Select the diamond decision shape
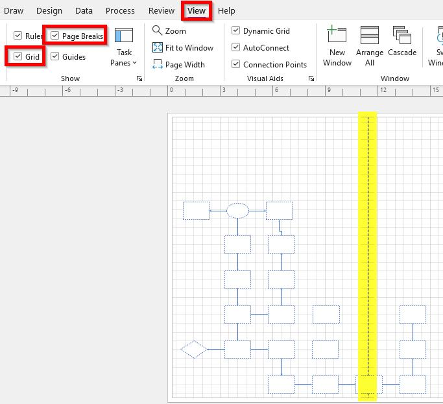Screen dimensions: 443x404 tap(194, 350)
